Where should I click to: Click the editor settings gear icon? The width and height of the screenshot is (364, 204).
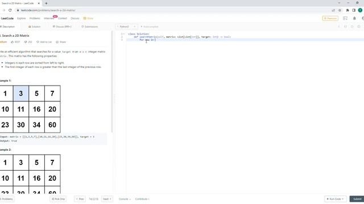[x=359, y=27]
